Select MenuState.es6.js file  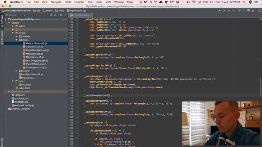35,57
